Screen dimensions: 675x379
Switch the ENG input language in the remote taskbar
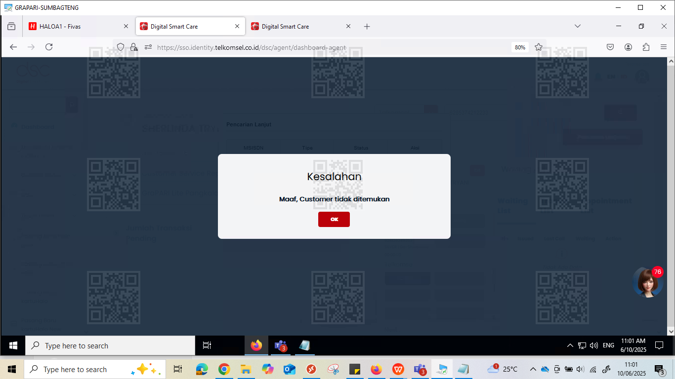point(608,345)
